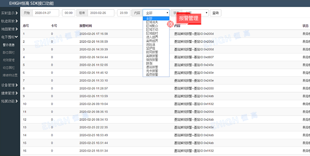The height and width of the screenshot is (156, 310).
Task: Select 全部 in the content dropdown list
Action: coord(156,18)
